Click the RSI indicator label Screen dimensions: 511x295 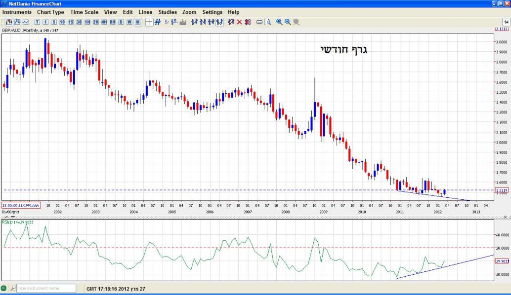pyautogui.click(x=18, y=222)
